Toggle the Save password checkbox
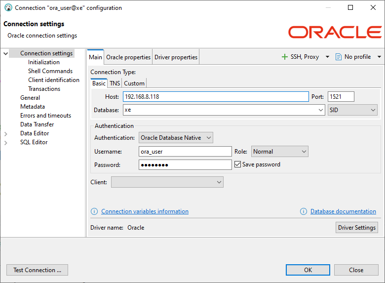Viewport: 385px width, 283px height. tap(237, 164)
